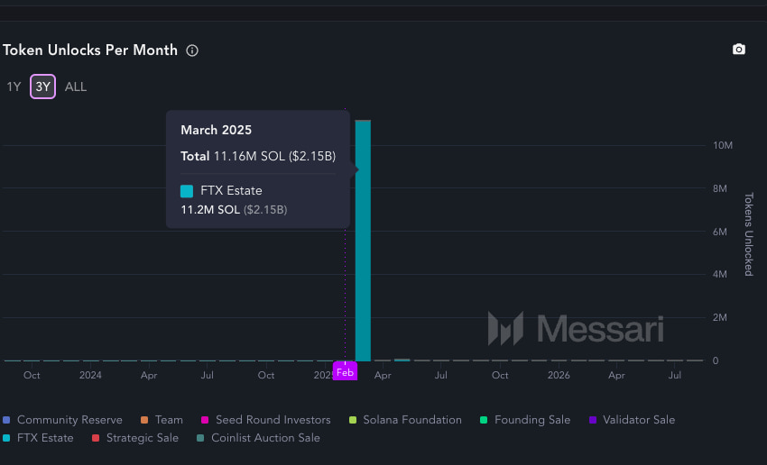Screen dimensions: 767x465
Task: Click the Messari watermark logo
Action: [x=575, y=329]
